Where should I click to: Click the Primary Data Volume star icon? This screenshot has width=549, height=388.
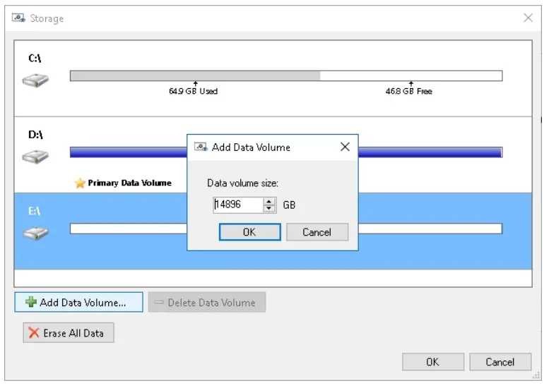point(80,183)
